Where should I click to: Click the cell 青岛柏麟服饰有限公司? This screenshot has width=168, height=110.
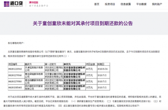[x=34, y=81]
